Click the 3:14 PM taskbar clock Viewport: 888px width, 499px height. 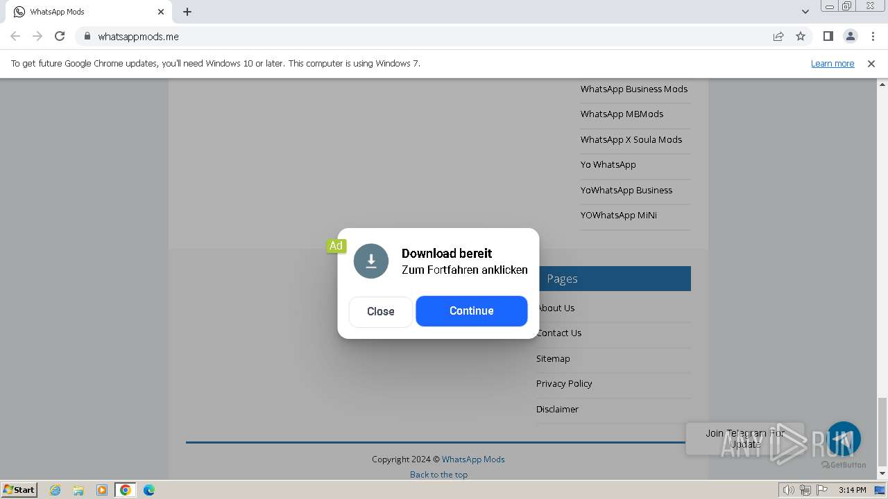click(852, 490)
